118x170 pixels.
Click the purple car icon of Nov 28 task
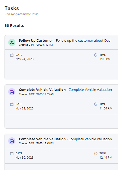click(x=12, y=92)
